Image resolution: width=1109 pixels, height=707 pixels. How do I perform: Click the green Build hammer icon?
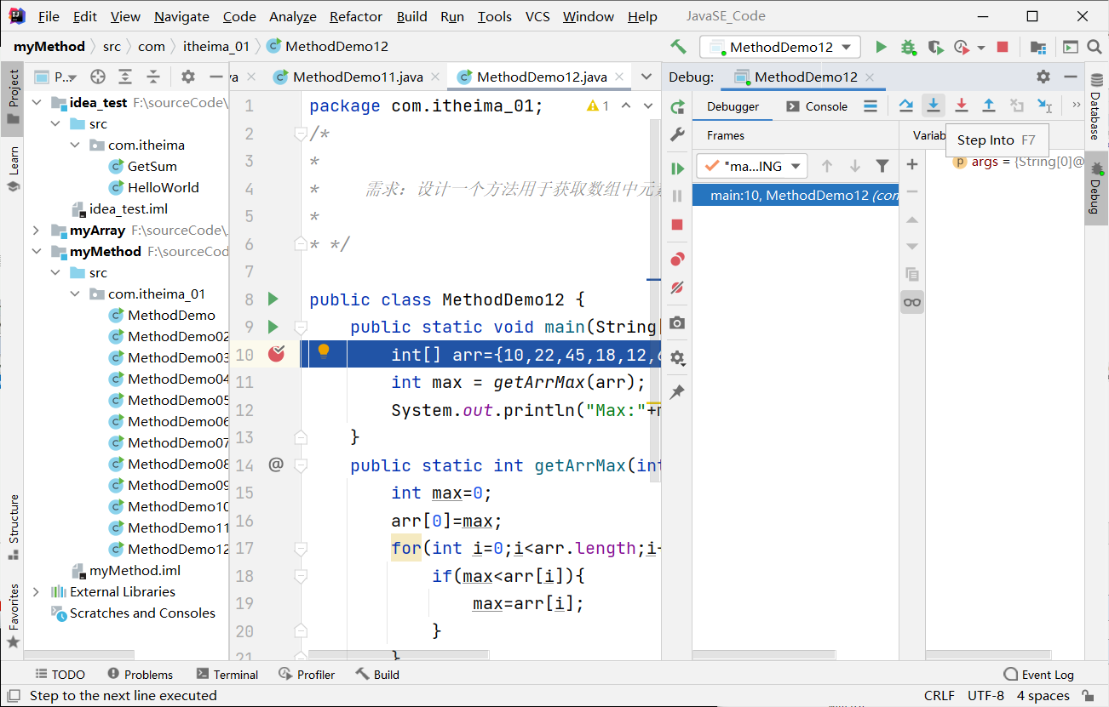(678, 47)
